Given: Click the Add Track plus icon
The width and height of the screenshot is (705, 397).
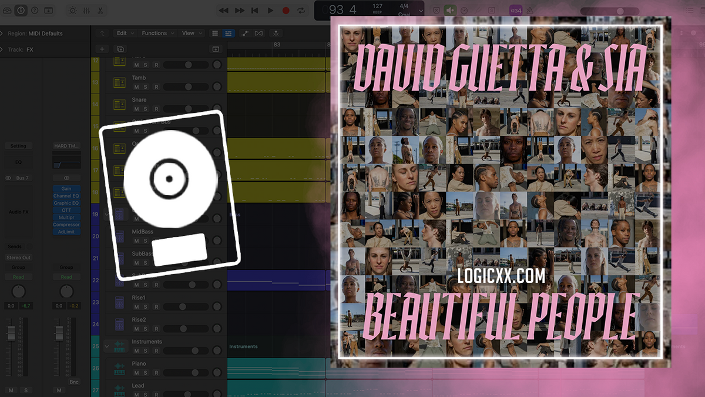Looking at the screenshot, I should [x=102, y=48].
